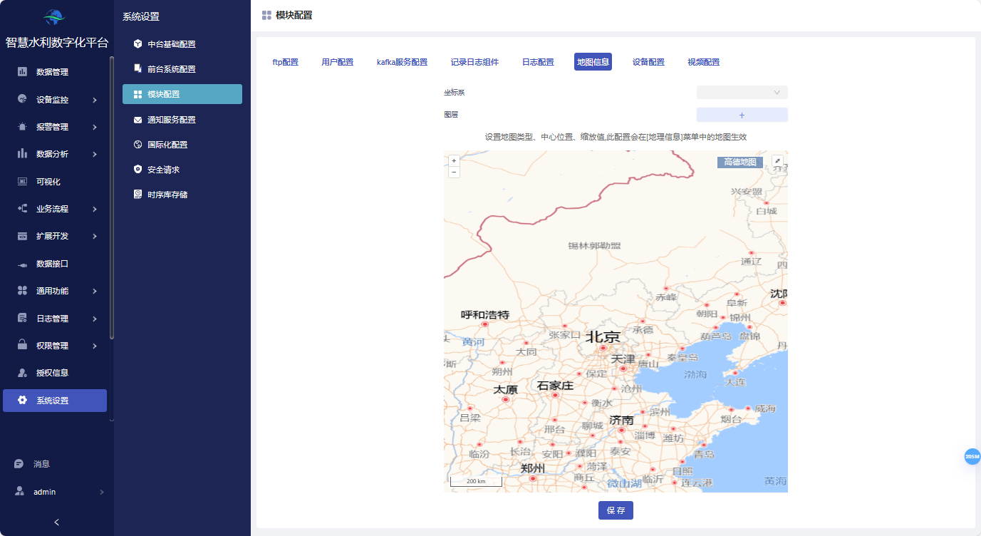Expand the 数据分析 submenu arrow
The height and width of the screenshot is (536, 981).
coord(95,154)
